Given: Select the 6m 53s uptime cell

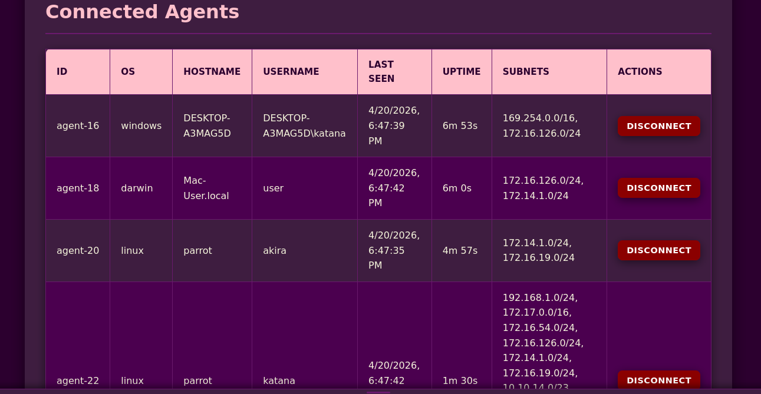Looking at the screenshot, I should [x=460, y=126].
